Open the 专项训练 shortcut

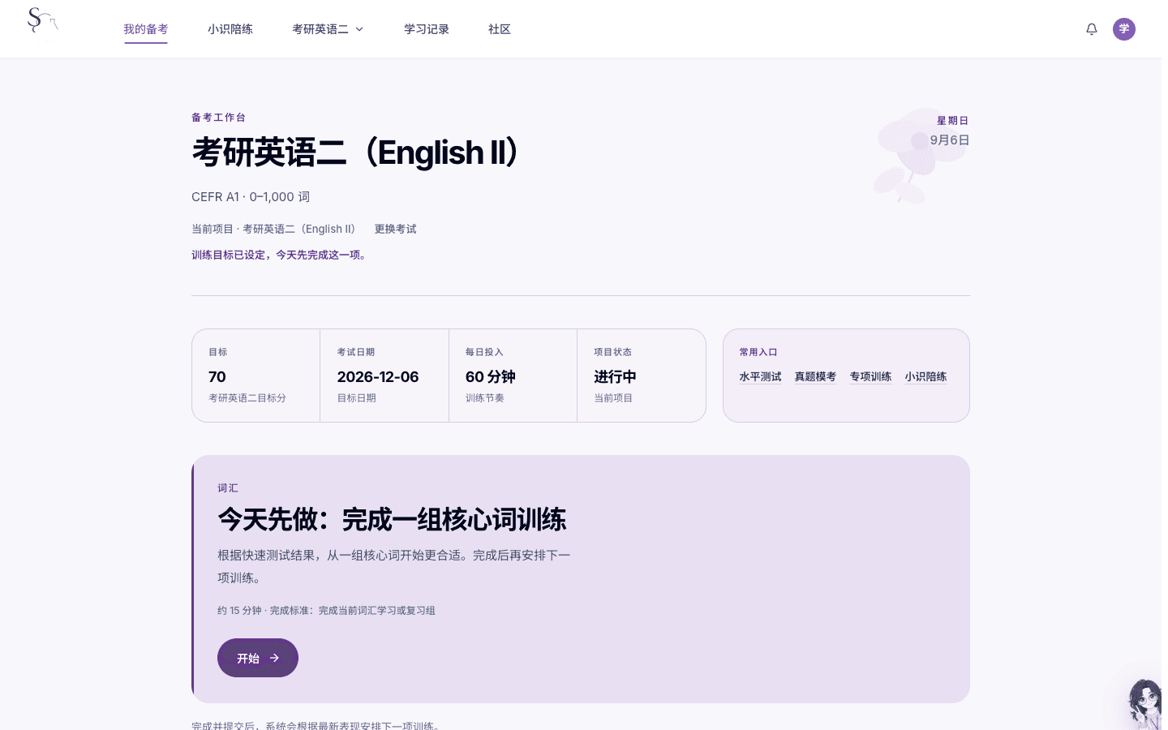pyautogui.click(x=870, y=376)
